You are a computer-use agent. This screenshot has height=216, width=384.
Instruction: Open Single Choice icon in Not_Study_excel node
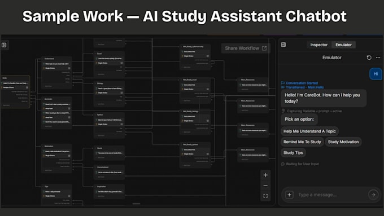click(208, 89)
